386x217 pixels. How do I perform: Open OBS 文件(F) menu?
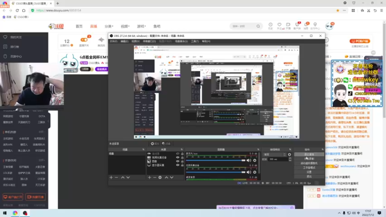(x=113, y=41)
